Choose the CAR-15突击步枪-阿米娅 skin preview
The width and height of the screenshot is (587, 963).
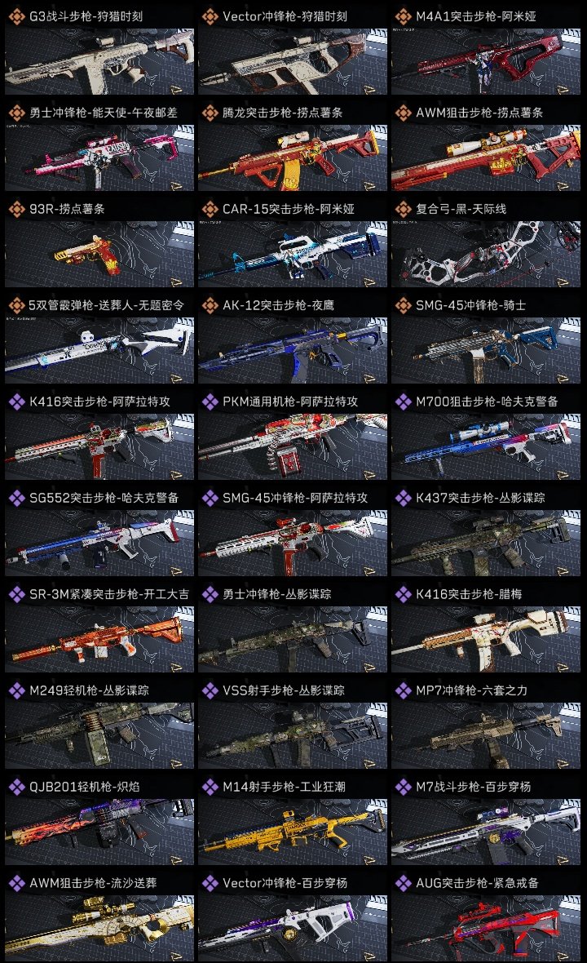(x=293, y=255)
